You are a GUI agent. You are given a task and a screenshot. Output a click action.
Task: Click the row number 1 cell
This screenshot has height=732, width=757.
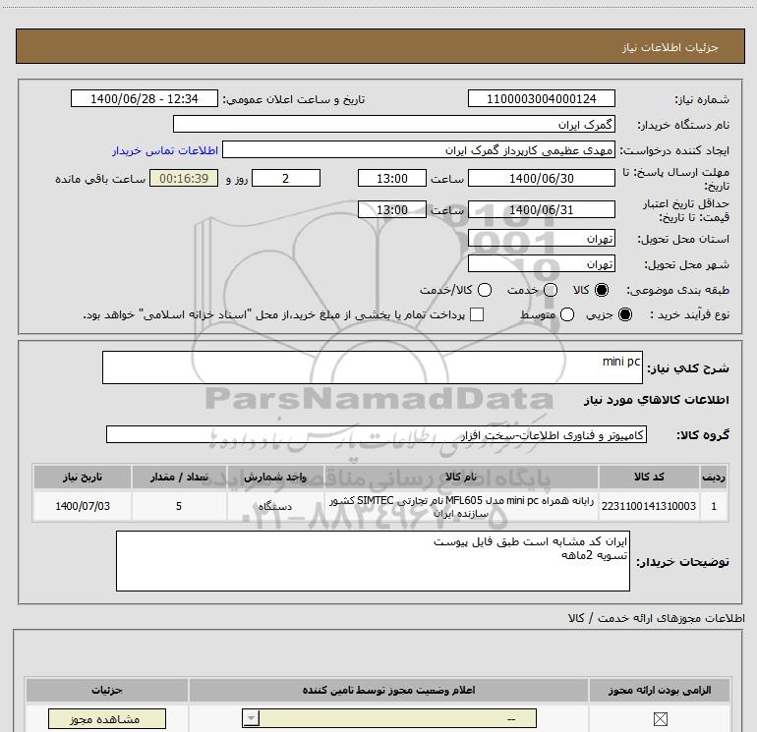[x=714, y=506]
